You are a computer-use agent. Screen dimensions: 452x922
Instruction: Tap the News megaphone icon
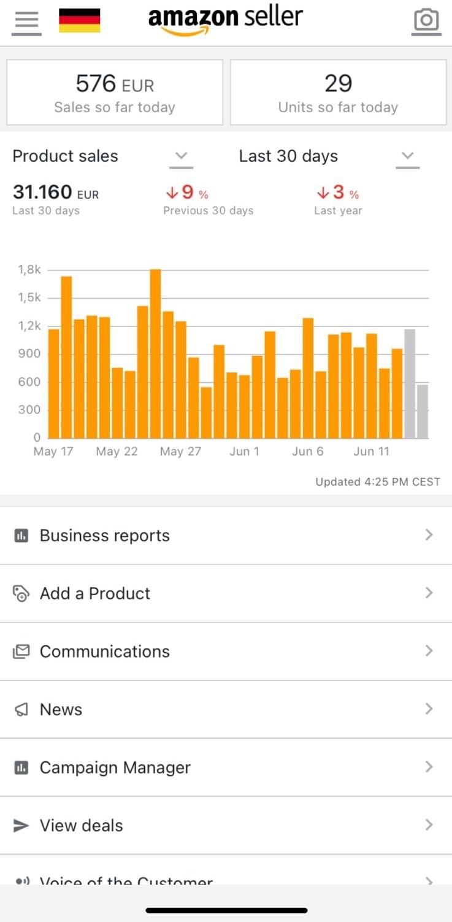click(21, 710)
